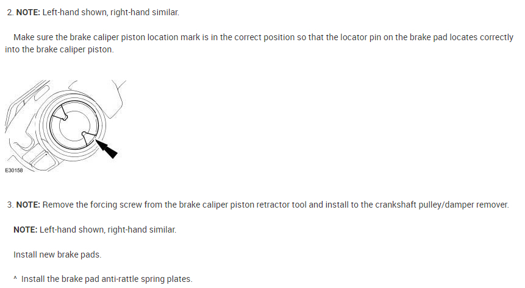Click "Install the brake pad anti-rattle spring plates" text
Image resolution: width=525 pixels, height=288 pixels.
tap(107, 279)
